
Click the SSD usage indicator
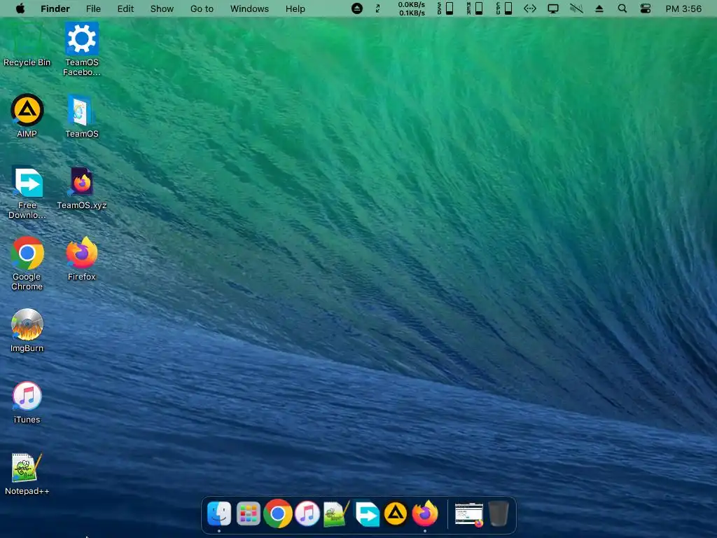445,8
